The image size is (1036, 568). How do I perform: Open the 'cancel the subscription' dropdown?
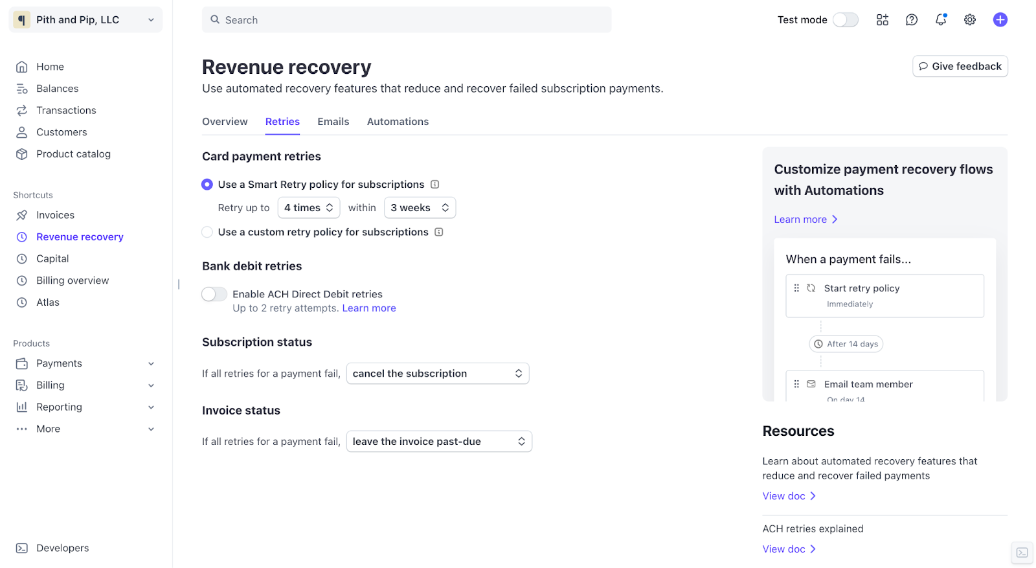(x=438, y=374)
